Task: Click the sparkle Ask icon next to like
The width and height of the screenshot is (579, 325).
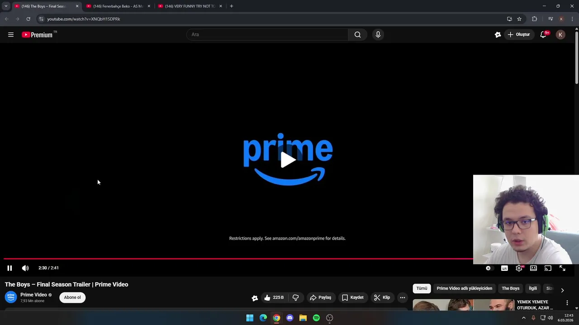Action: pyautogui.click(x=255, y=297)
